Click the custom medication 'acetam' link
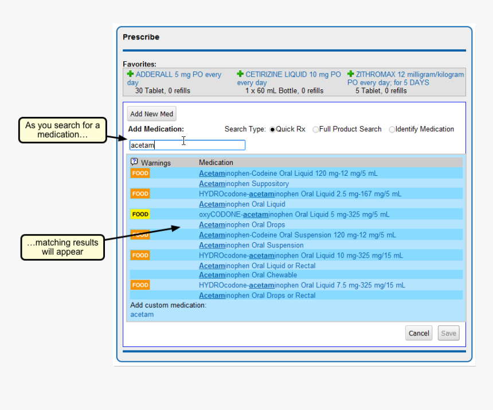The height and width of the screenshot is (410, 493). pos(142,314)
